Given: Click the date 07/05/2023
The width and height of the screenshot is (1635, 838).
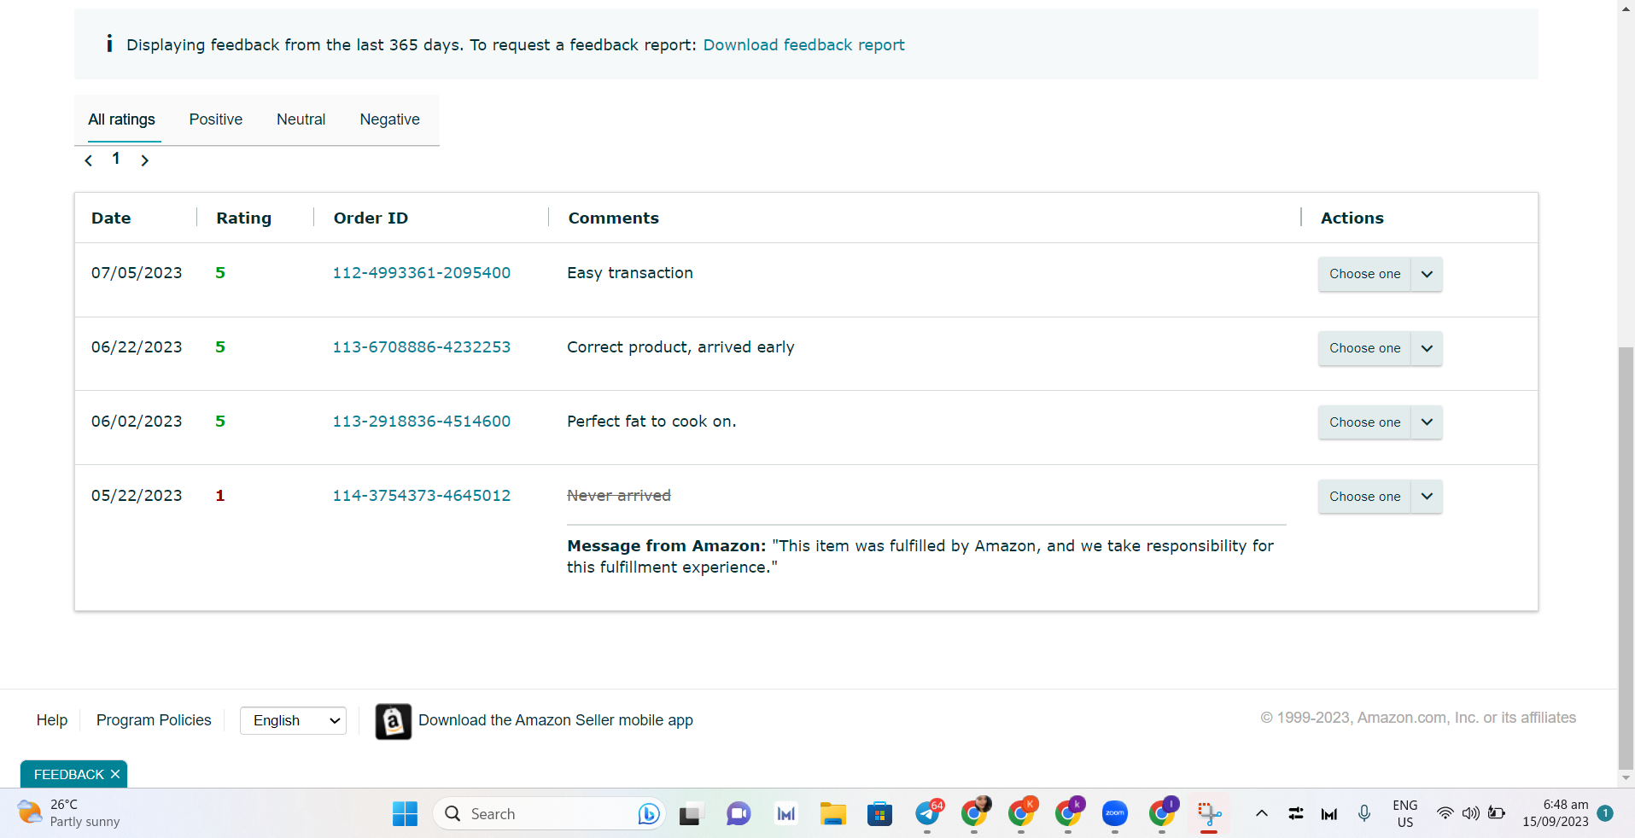Looking at the screenshot, I should pyautogui.click(x=137, y=273).
